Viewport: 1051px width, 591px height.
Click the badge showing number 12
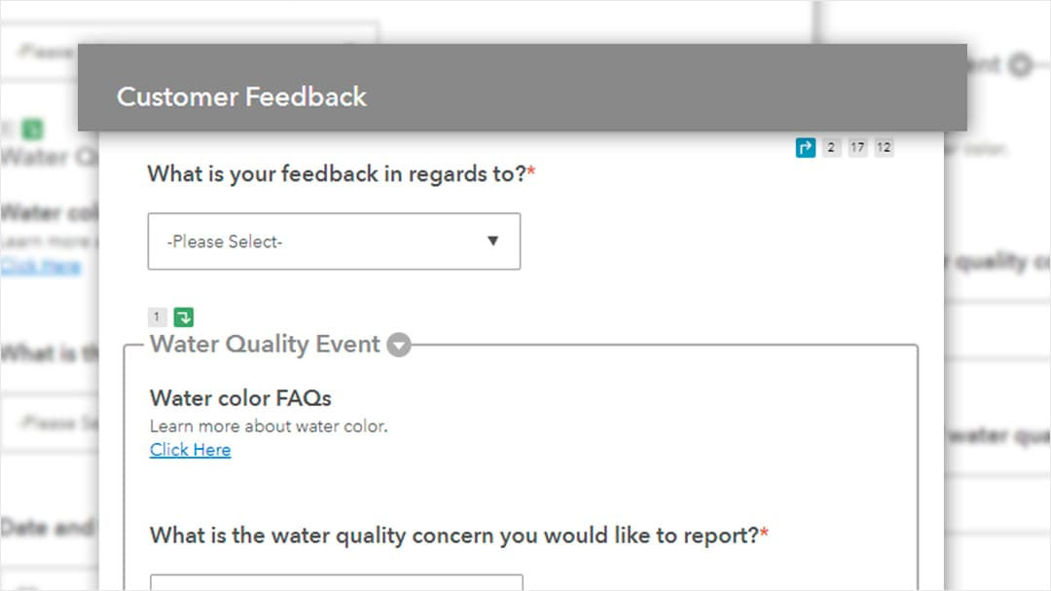tap(884, 147)
